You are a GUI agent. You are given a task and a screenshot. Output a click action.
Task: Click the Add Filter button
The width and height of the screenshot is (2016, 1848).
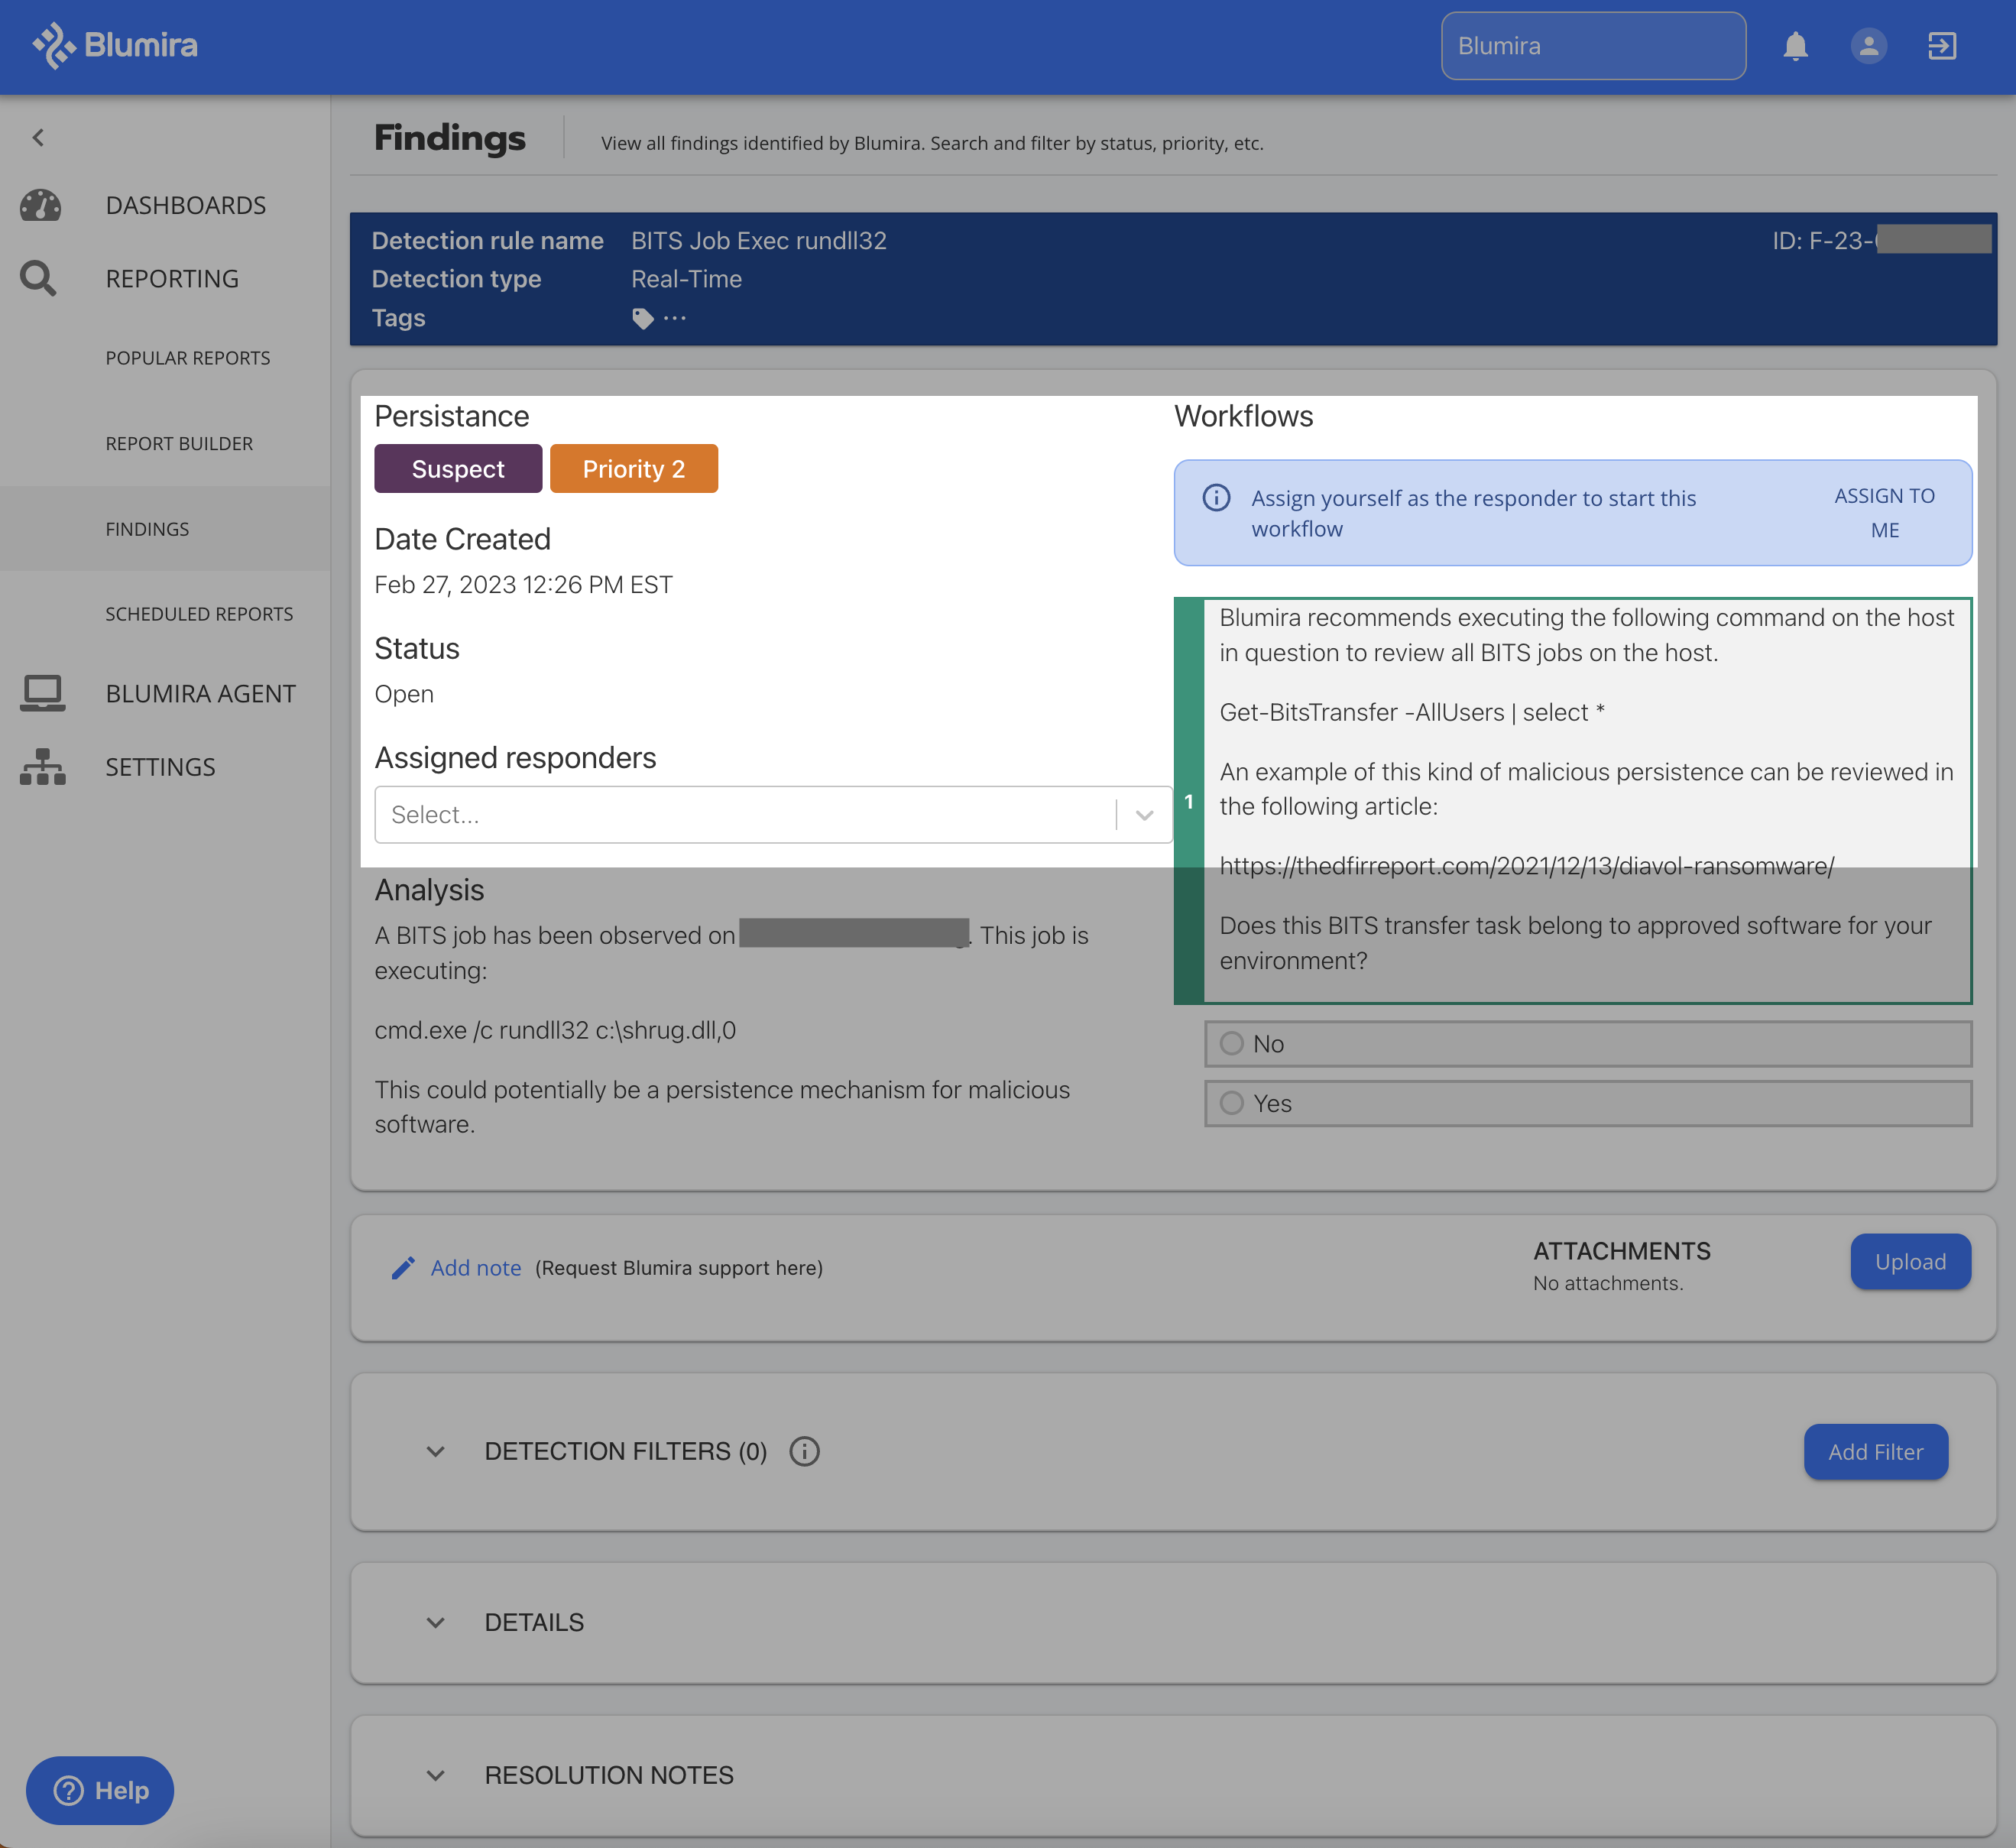[x=1875, y=1452]
